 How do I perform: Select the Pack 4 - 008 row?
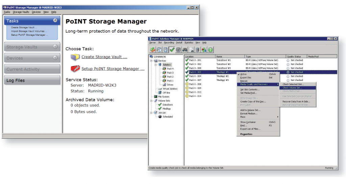pyautogui.click(x=261, y=84)
